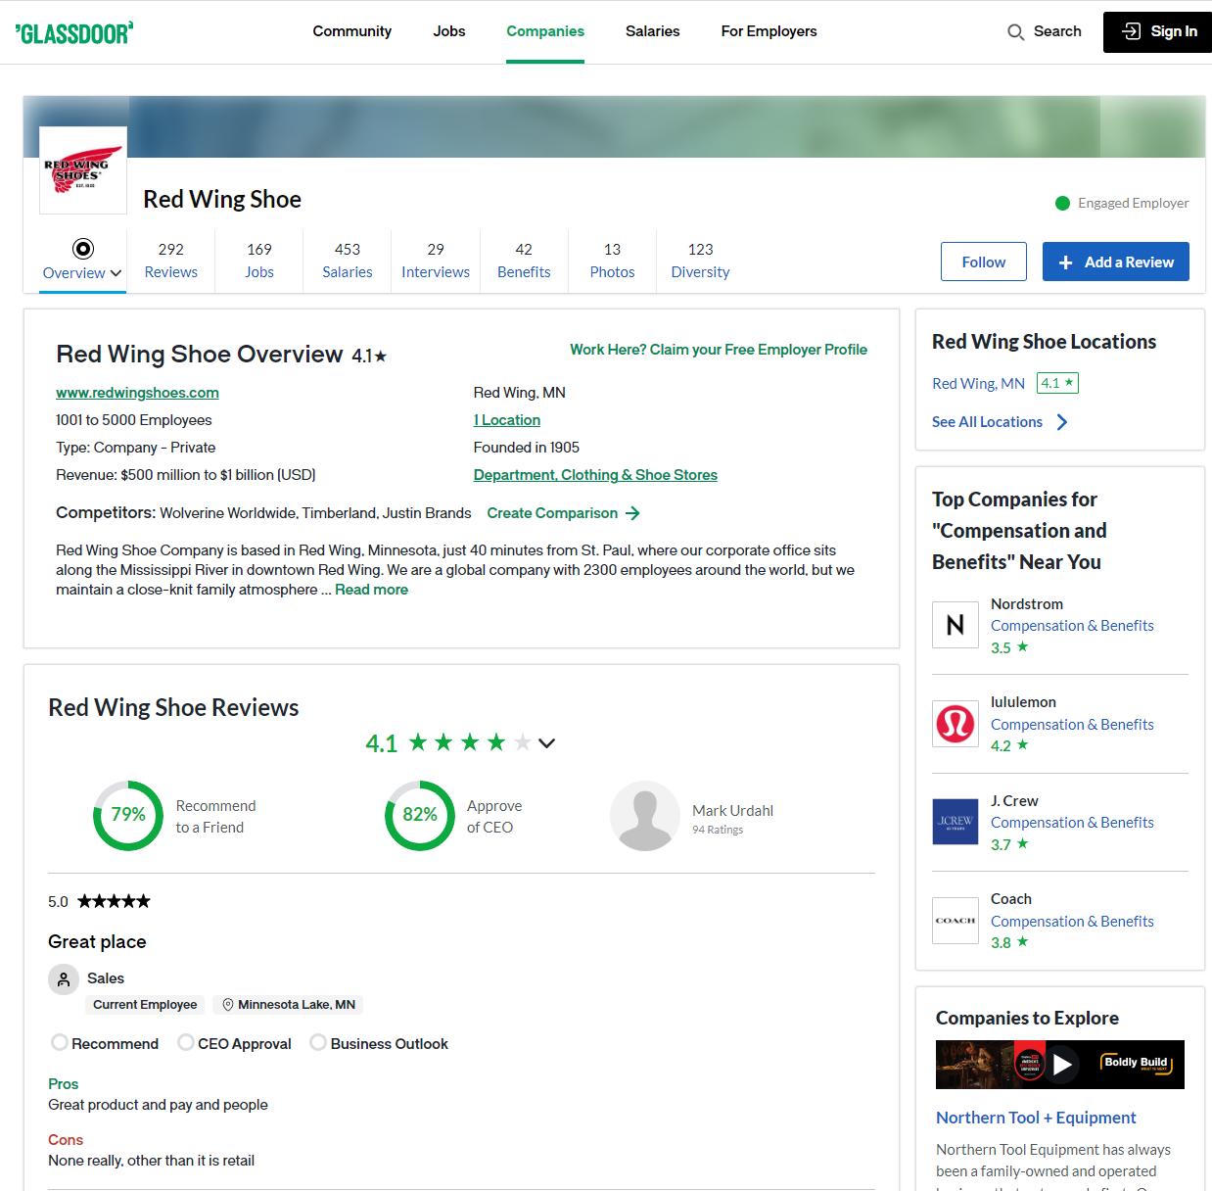
Task: Switch to the 13 Photos tab
Action: tap(612, 261)
